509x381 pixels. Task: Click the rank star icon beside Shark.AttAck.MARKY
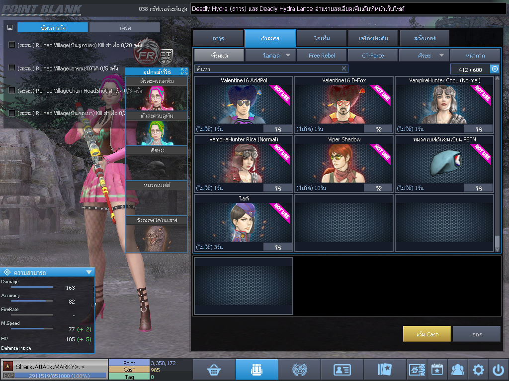pos(8,367)
